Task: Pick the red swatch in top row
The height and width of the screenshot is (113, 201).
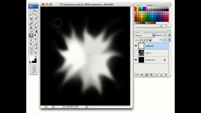Action: [x=135, y=8]
